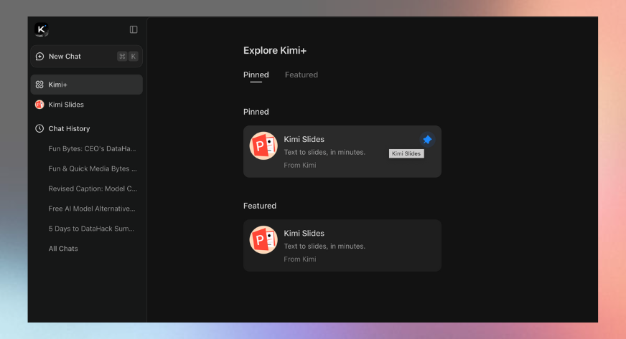Click the Kimi Slides icon in the Pinned card
626x339 pixels.
click(263, 146)
